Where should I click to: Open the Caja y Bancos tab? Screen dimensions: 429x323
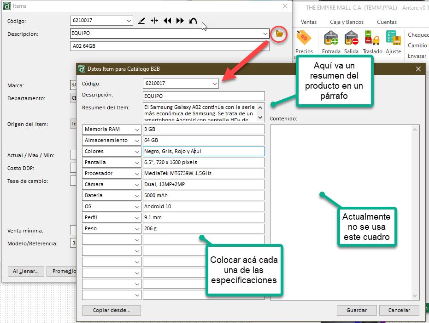tap(347, 22)
